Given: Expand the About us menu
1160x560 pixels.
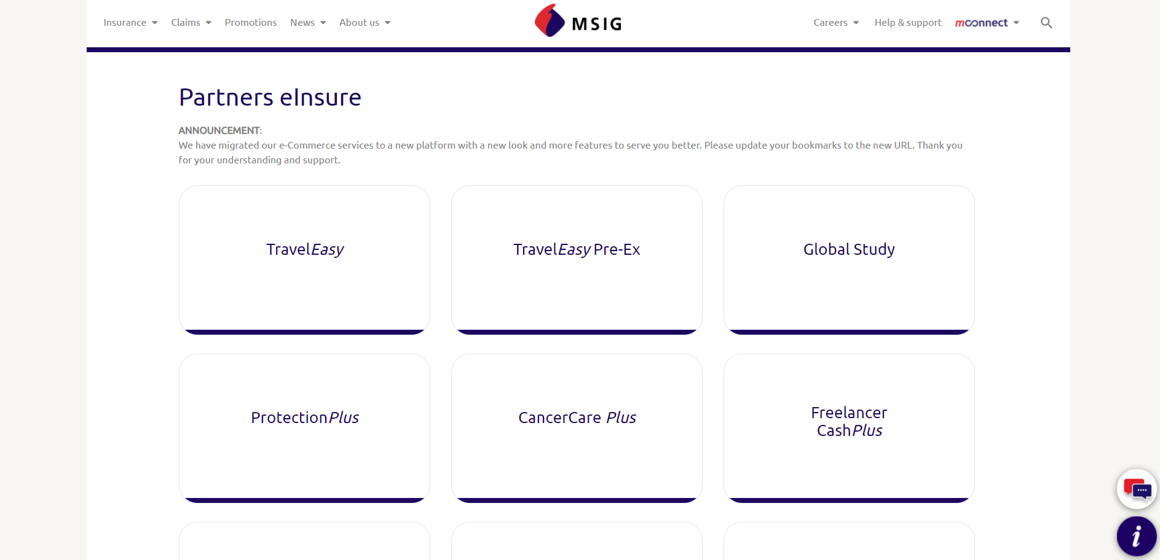Looking at the screenshot, I should coord(365,23).
